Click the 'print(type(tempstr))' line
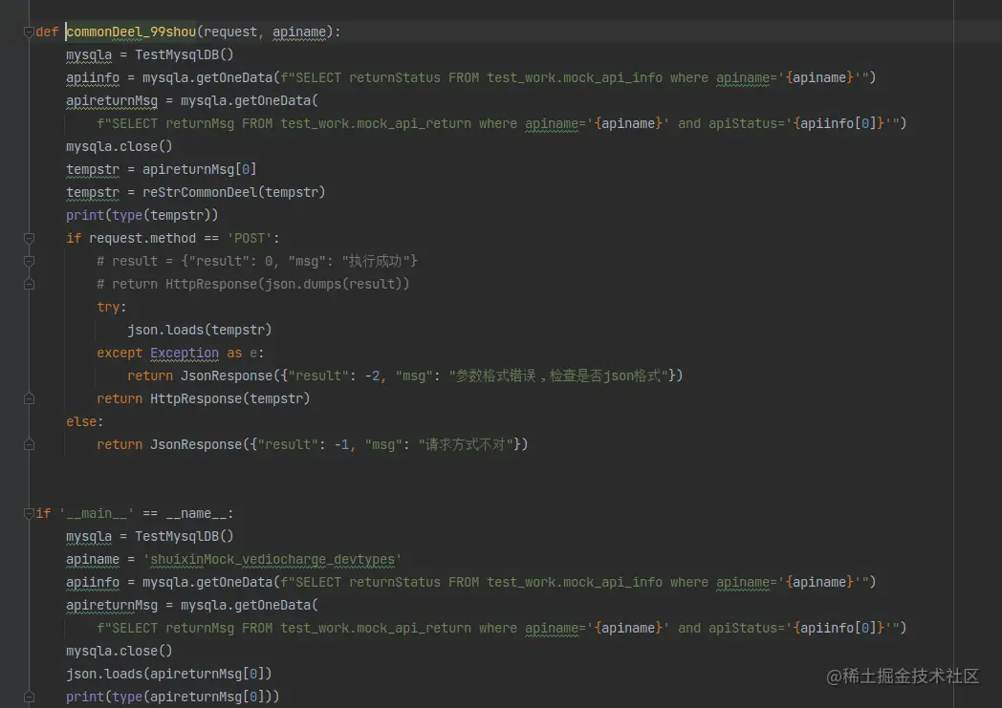Viewport: 1002px width, 708px height. click(142, 215)
